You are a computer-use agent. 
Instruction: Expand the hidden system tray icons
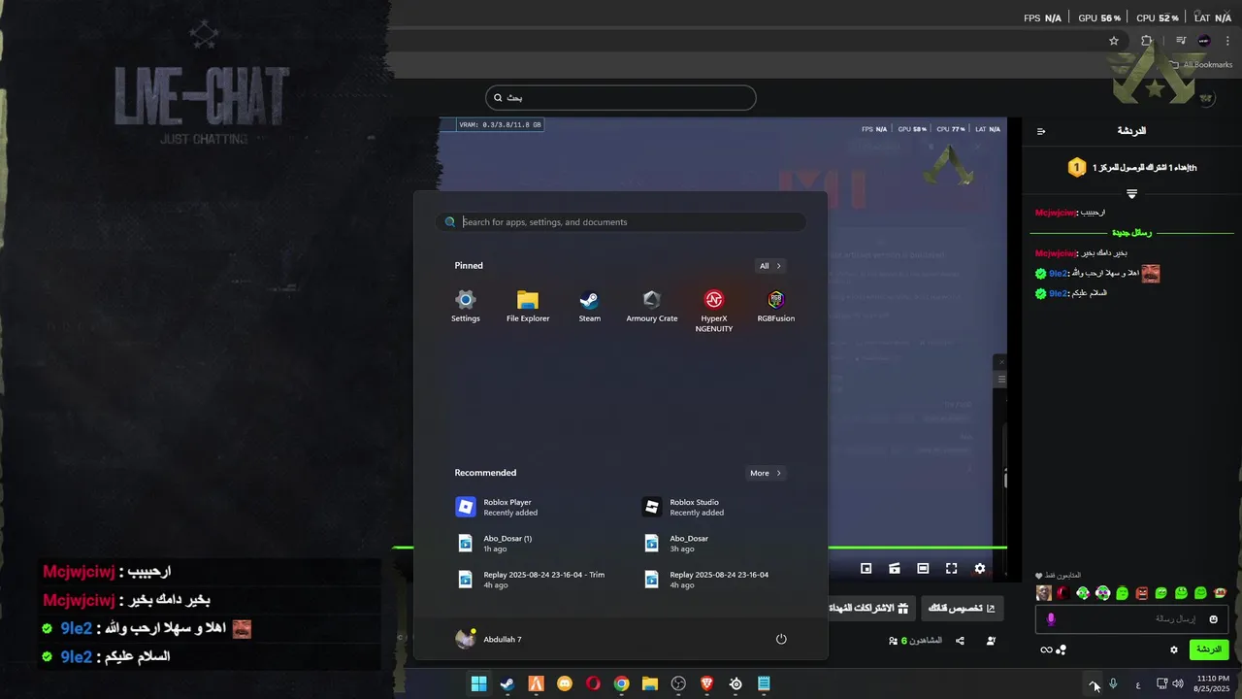point(1094,683)
